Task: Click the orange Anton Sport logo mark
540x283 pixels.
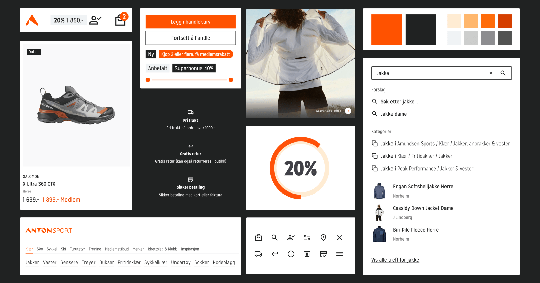Action: click(32, 20)
